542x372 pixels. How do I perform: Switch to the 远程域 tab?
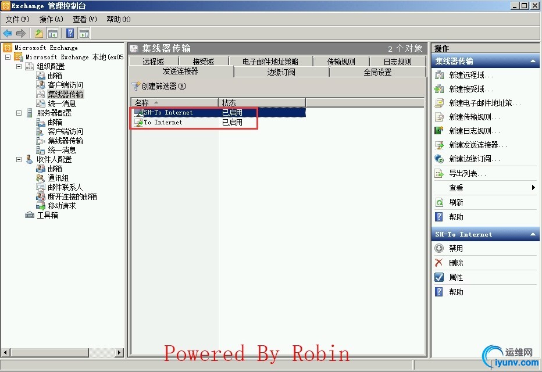(x=154, y=62)
